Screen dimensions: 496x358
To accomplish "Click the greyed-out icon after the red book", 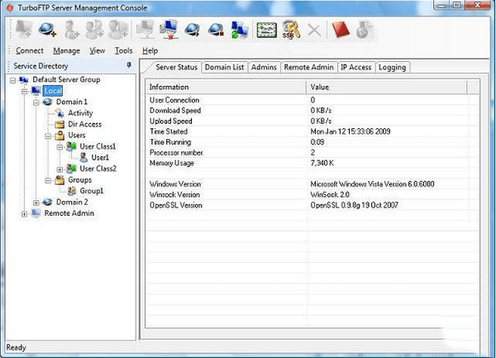I will click(x=365, y=30).
